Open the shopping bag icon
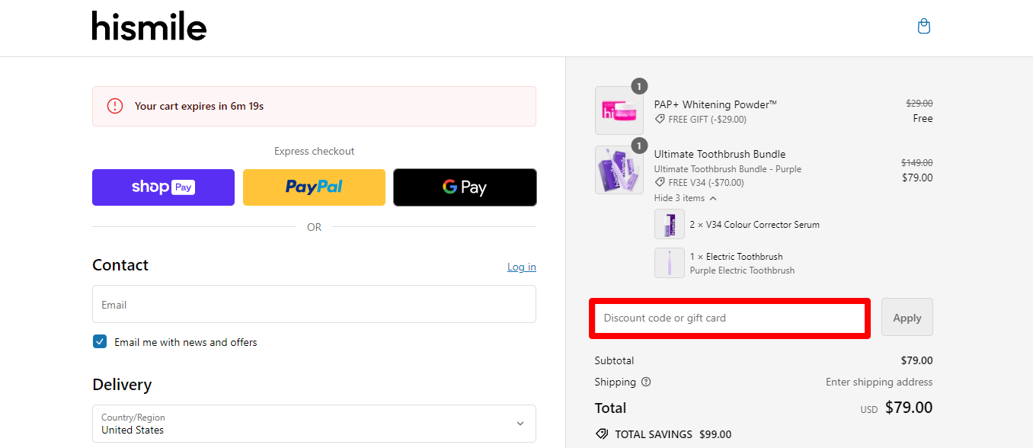 pos(923,26)
